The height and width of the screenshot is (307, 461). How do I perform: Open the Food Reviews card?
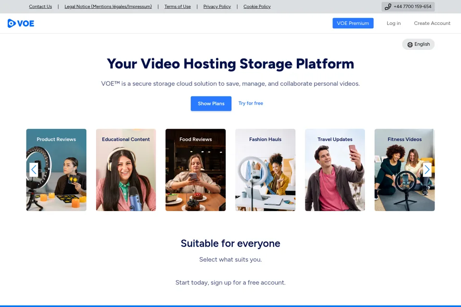195,170
